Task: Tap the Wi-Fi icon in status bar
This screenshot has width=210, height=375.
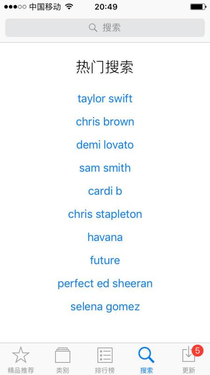Action: (x=69, y=7)
